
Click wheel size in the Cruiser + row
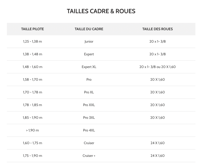coord(157,156)
